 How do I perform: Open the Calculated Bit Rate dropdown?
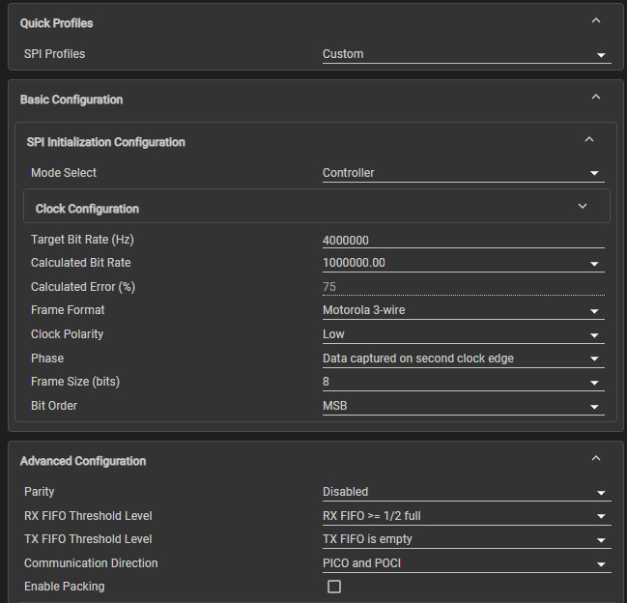[x=463, y=263]
